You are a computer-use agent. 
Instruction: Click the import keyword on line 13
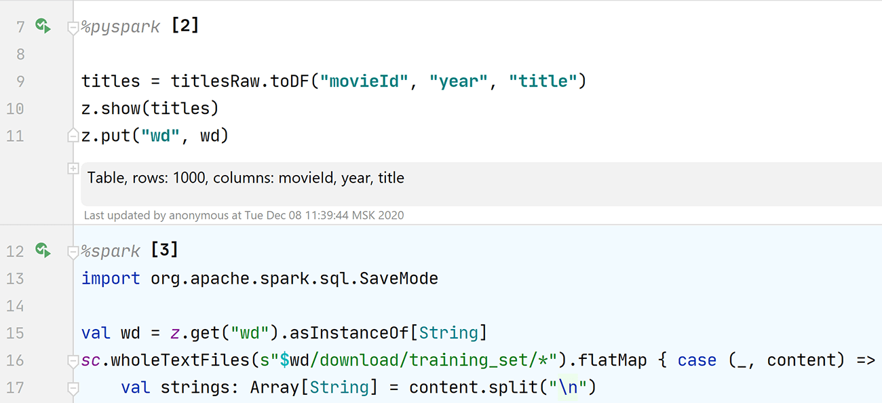click(x=111, y=278)
